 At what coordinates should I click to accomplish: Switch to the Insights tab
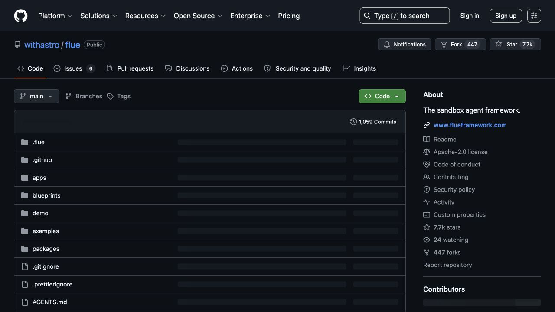coord(359,68)
